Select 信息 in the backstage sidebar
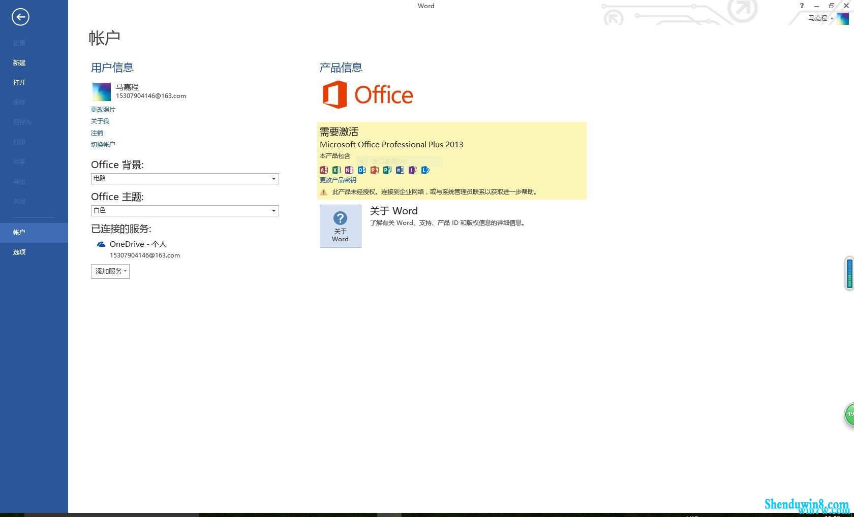854x517 pixels. (34, 43)
